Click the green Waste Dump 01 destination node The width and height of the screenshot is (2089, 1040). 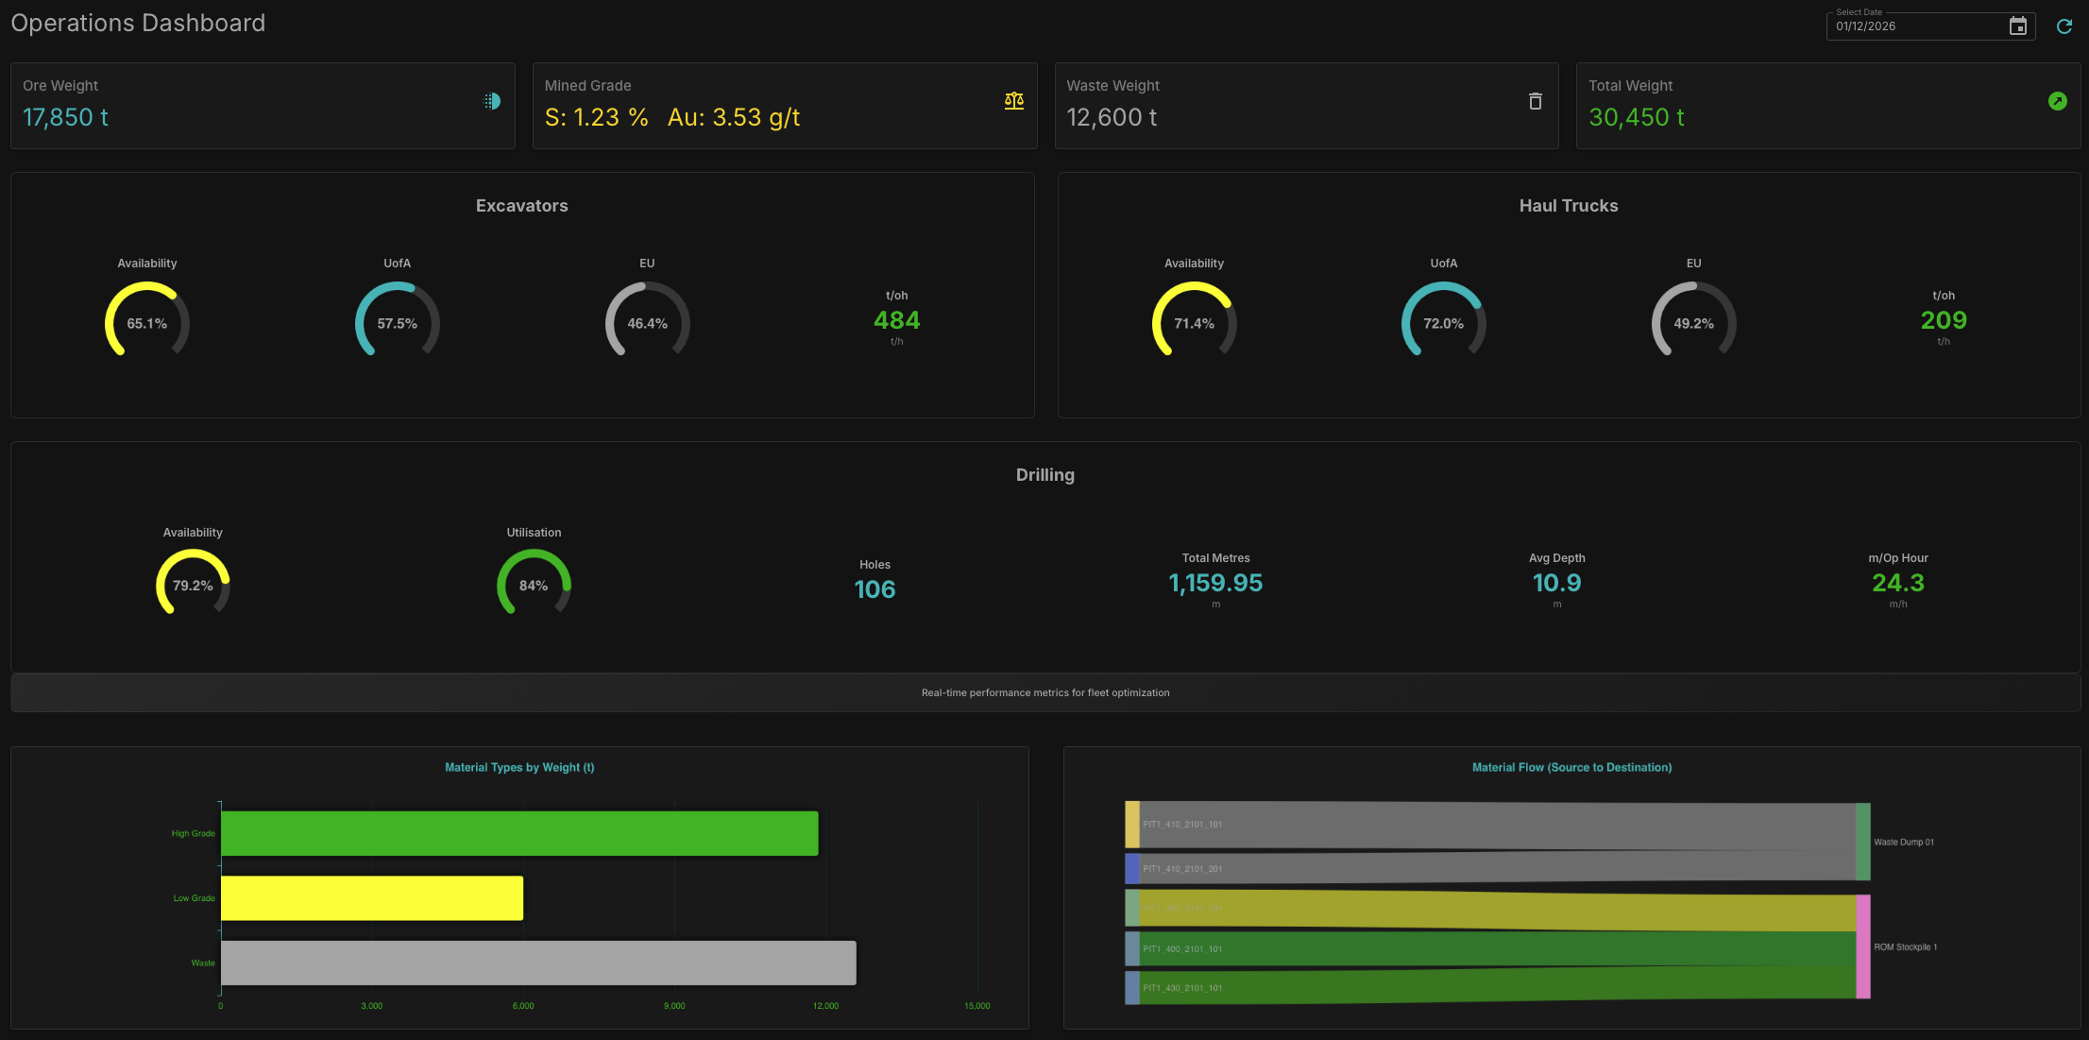(x=1863, y=842)
